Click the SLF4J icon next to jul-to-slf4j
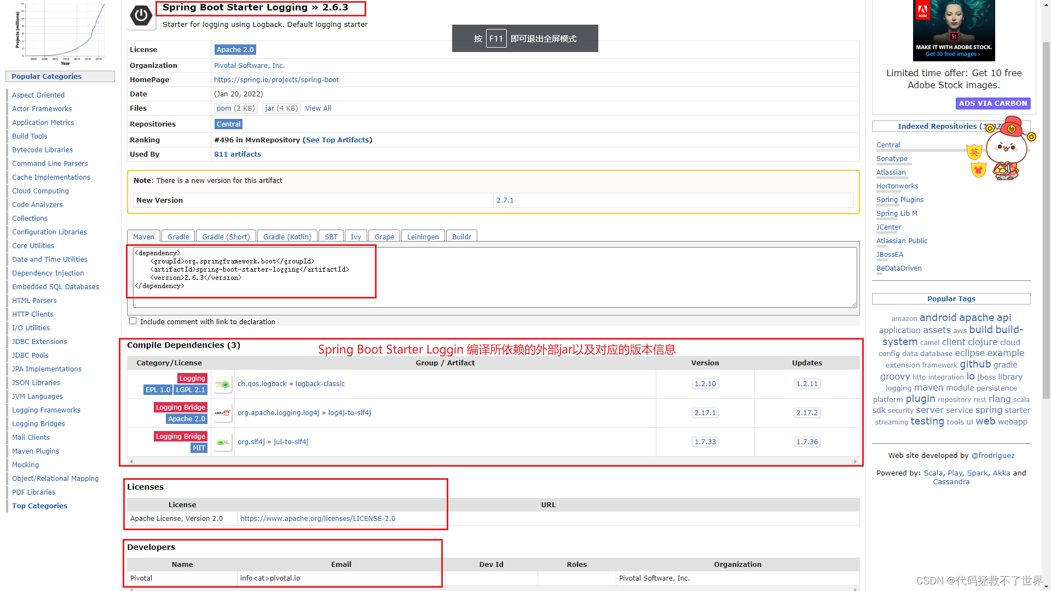 coord(222,441)
